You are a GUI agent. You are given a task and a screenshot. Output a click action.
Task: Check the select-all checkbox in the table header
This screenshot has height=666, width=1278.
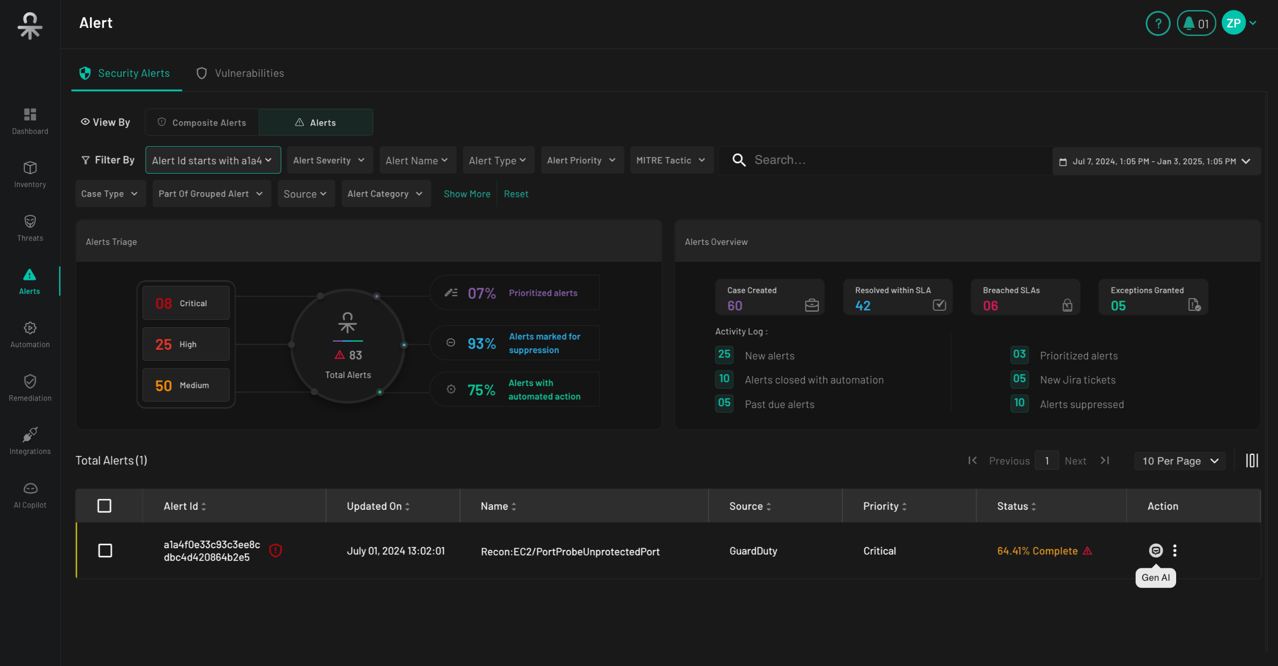104,506
